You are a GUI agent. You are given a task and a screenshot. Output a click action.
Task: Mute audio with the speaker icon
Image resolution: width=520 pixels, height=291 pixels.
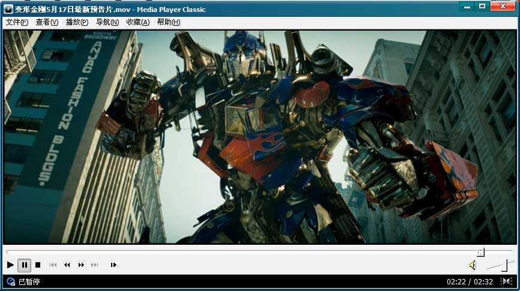coord(473,265)
